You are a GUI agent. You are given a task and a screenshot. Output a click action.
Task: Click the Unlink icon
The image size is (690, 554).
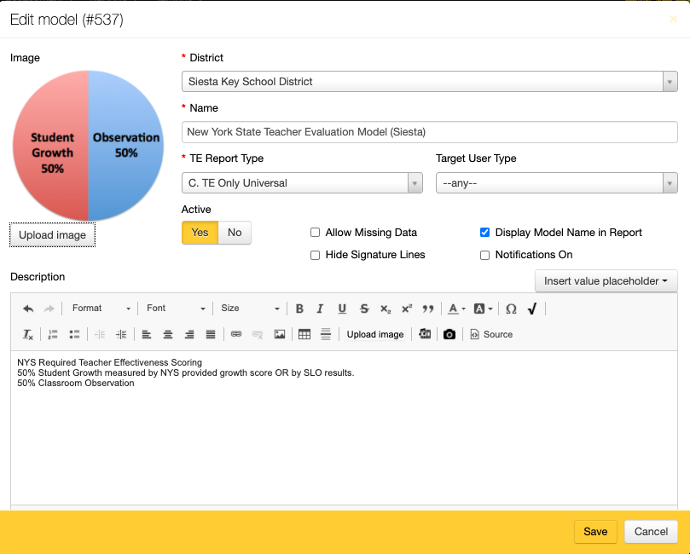258,335
